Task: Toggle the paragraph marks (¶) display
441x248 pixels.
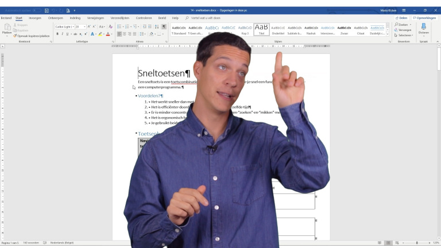Action: pos(164,26)
